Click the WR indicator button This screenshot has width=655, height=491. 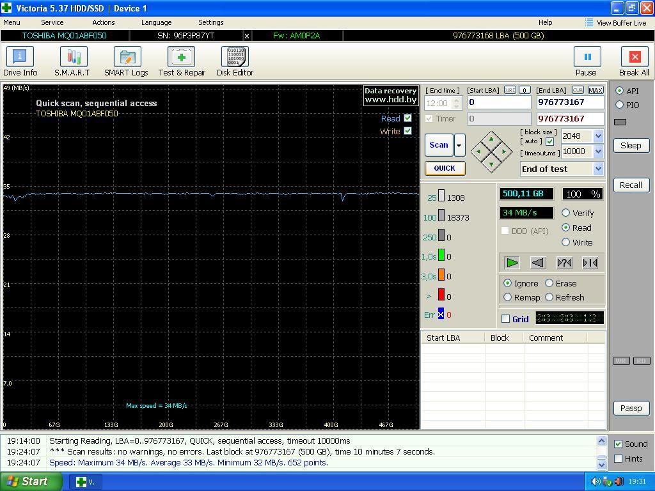click(621, 361)
